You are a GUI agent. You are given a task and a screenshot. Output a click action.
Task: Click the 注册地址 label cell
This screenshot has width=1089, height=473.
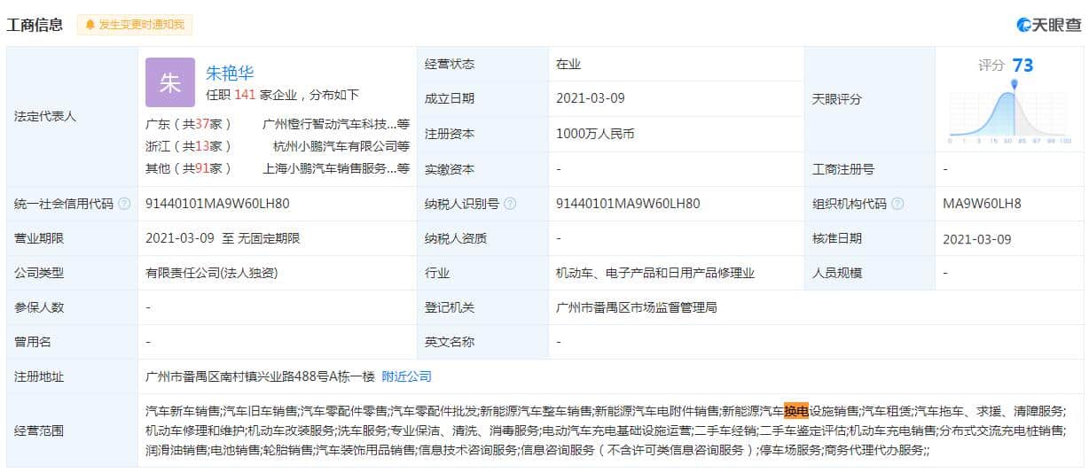click(x=73, y=376)
